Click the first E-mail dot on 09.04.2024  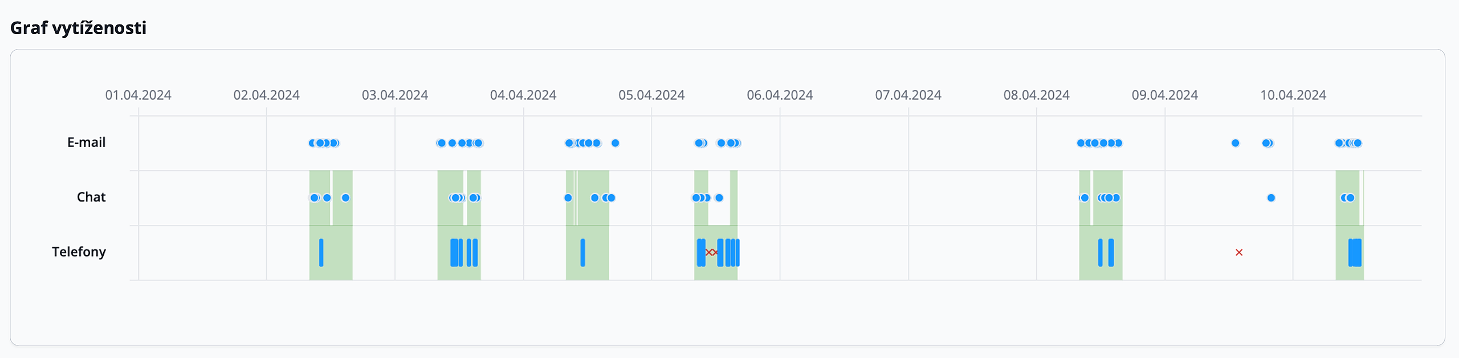tap(1235, 143)
